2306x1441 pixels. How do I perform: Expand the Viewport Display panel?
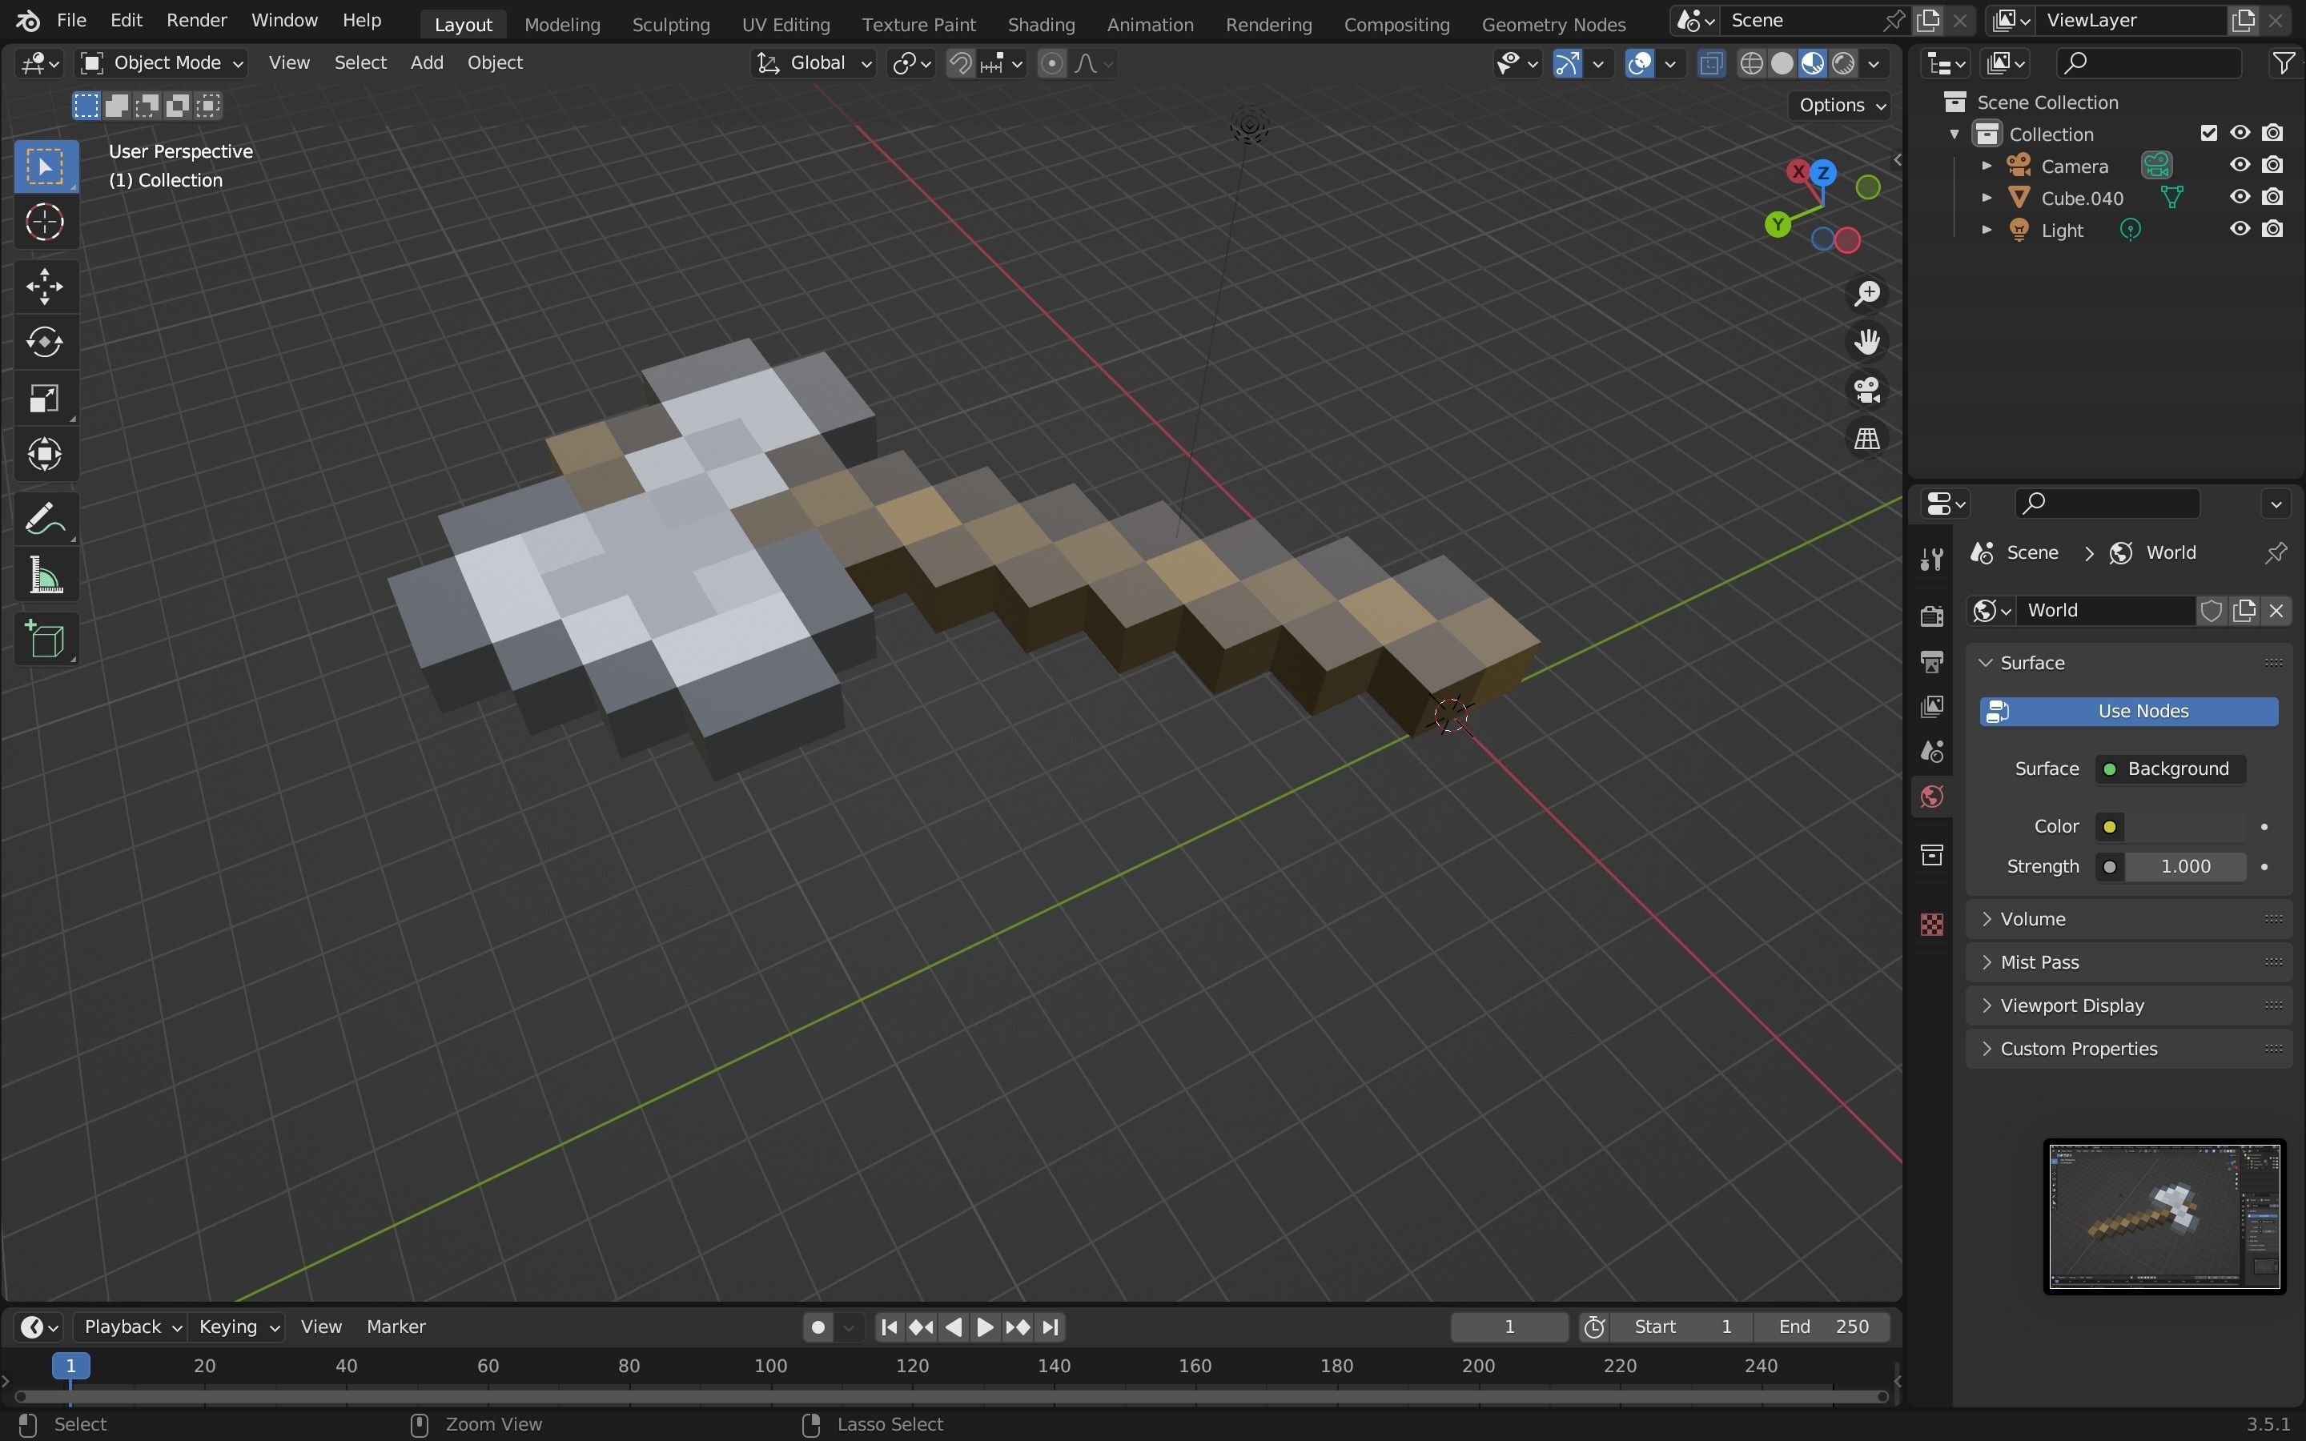[2130, 1005]
